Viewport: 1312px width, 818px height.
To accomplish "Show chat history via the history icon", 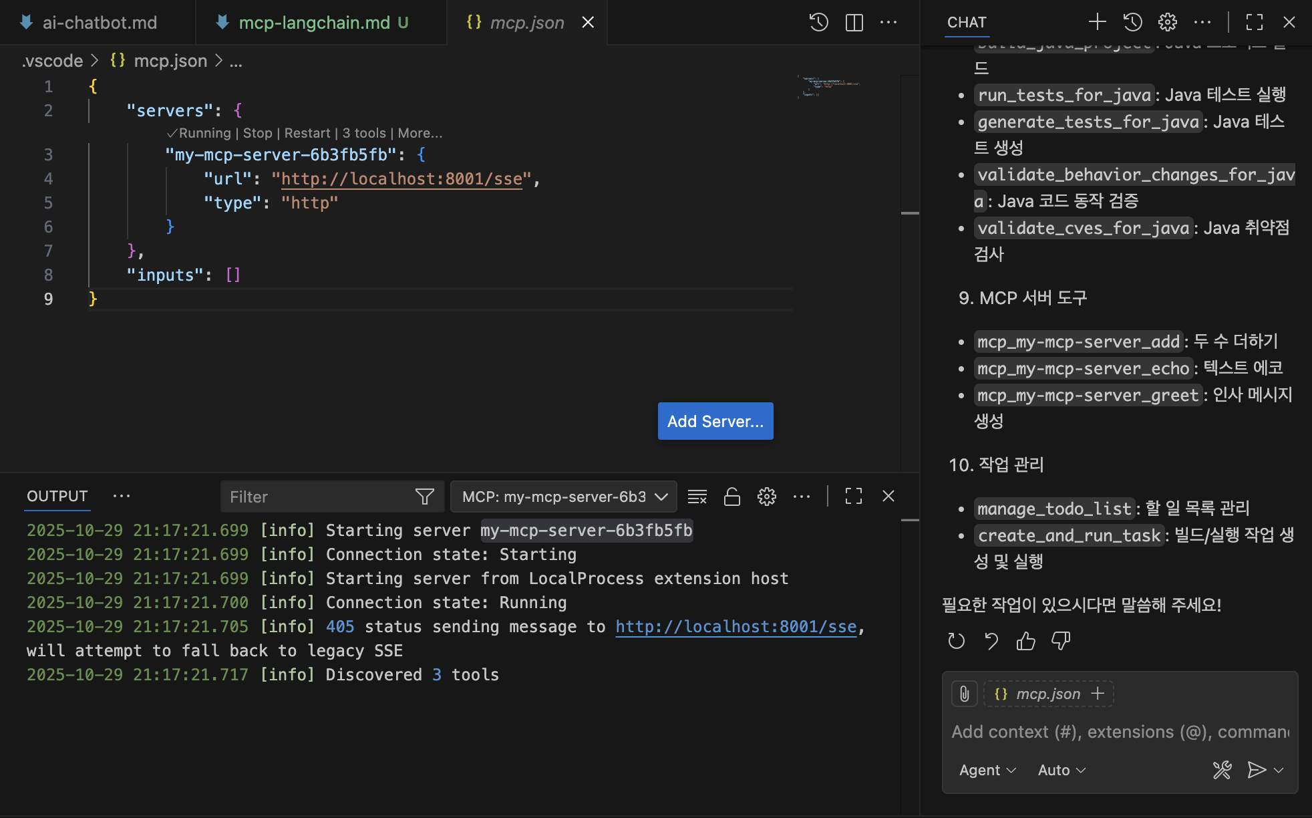I will tap(1132, 22).
